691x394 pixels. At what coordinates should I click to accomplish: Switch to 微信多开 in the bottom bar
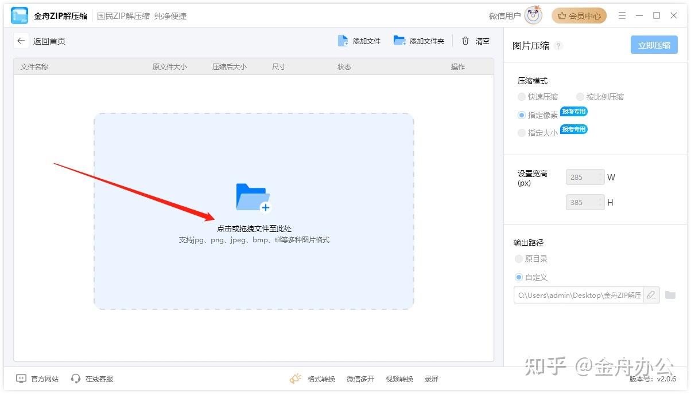(360, 378)
